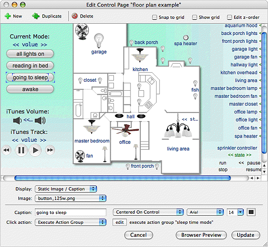268x247 pixels.
Task: Enable Edit z-order checkbox
Action: 230,17
